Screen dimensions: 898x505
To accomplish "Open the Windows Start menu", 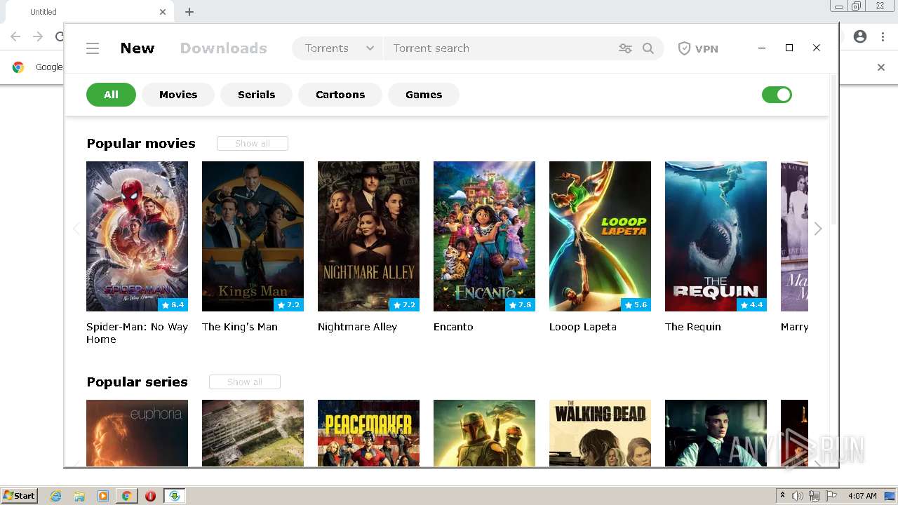I will [x=20, y=496].
